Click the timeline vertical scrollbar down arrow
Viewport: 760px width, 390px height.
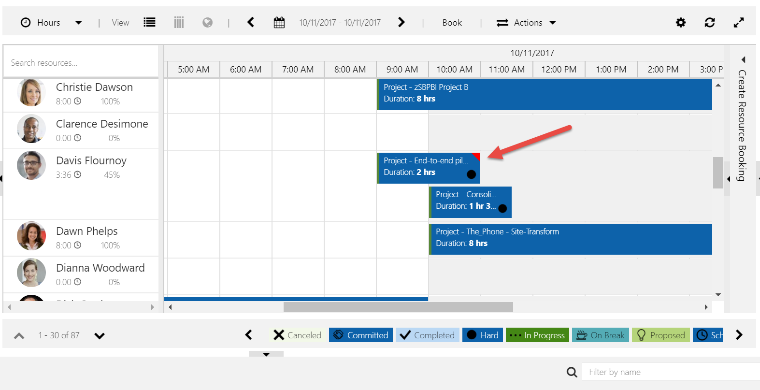tap(718, 294)
